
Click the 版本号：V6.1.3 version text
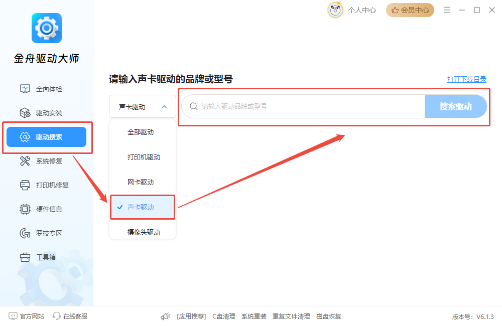(473, 317)
